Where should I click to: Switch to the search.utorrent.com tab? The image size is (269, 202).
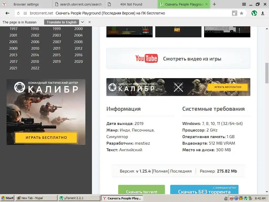tap(79, 4)
